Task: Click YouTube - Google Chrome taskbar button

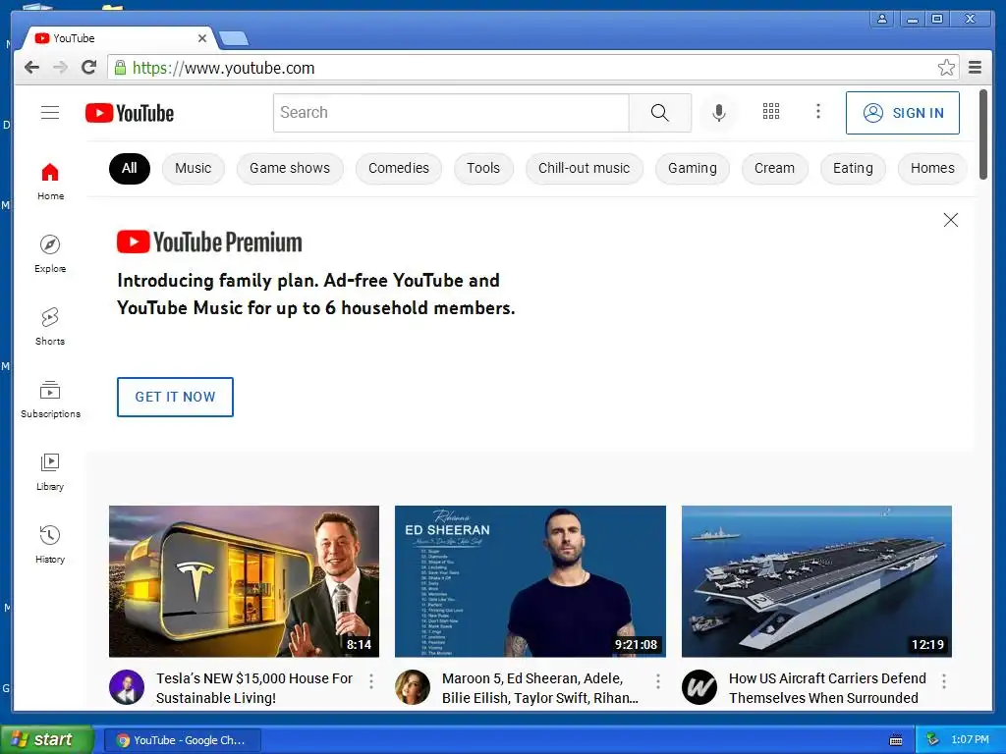Action: coord(182,740)
